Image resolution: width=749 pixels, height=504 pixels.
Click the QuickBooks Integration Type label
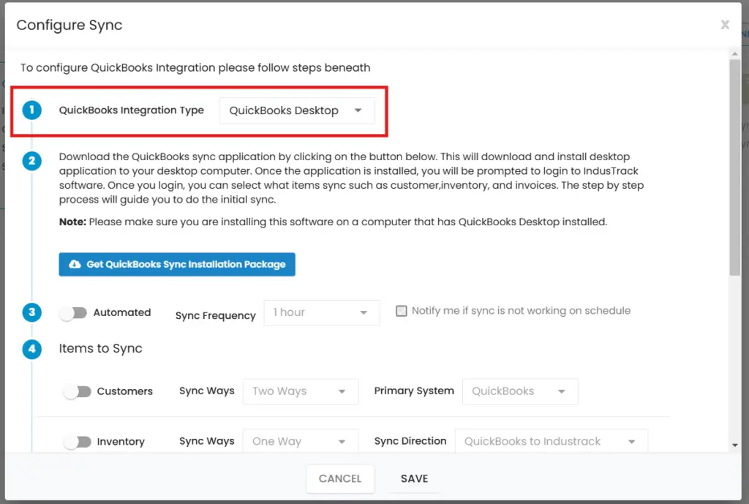[x=132, y=110]
